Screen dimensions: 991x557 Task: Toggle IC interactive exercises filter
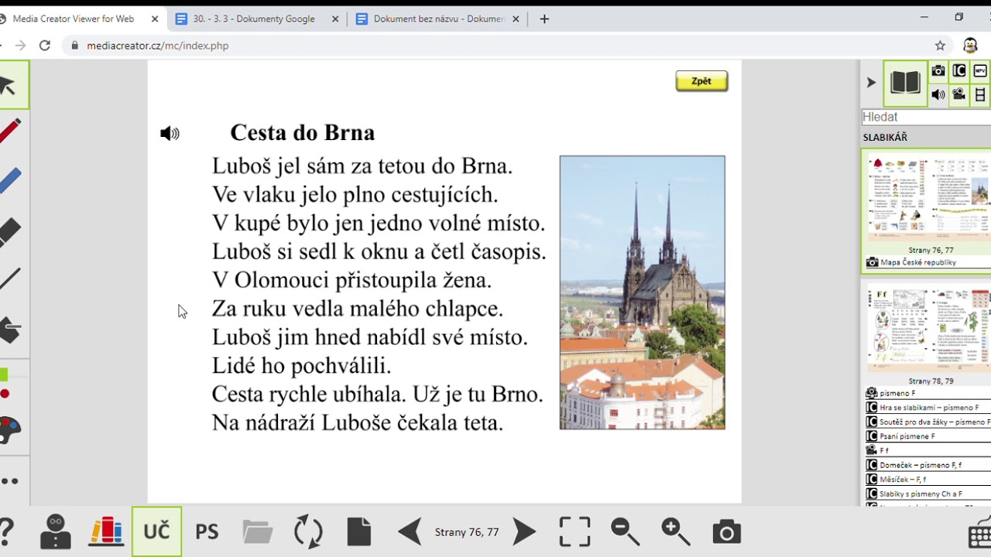959,71
